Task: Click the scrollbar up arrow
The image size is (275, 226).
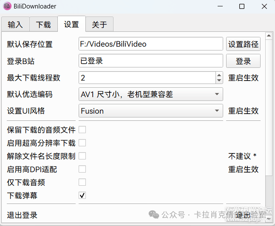Action: pos(269,36)
